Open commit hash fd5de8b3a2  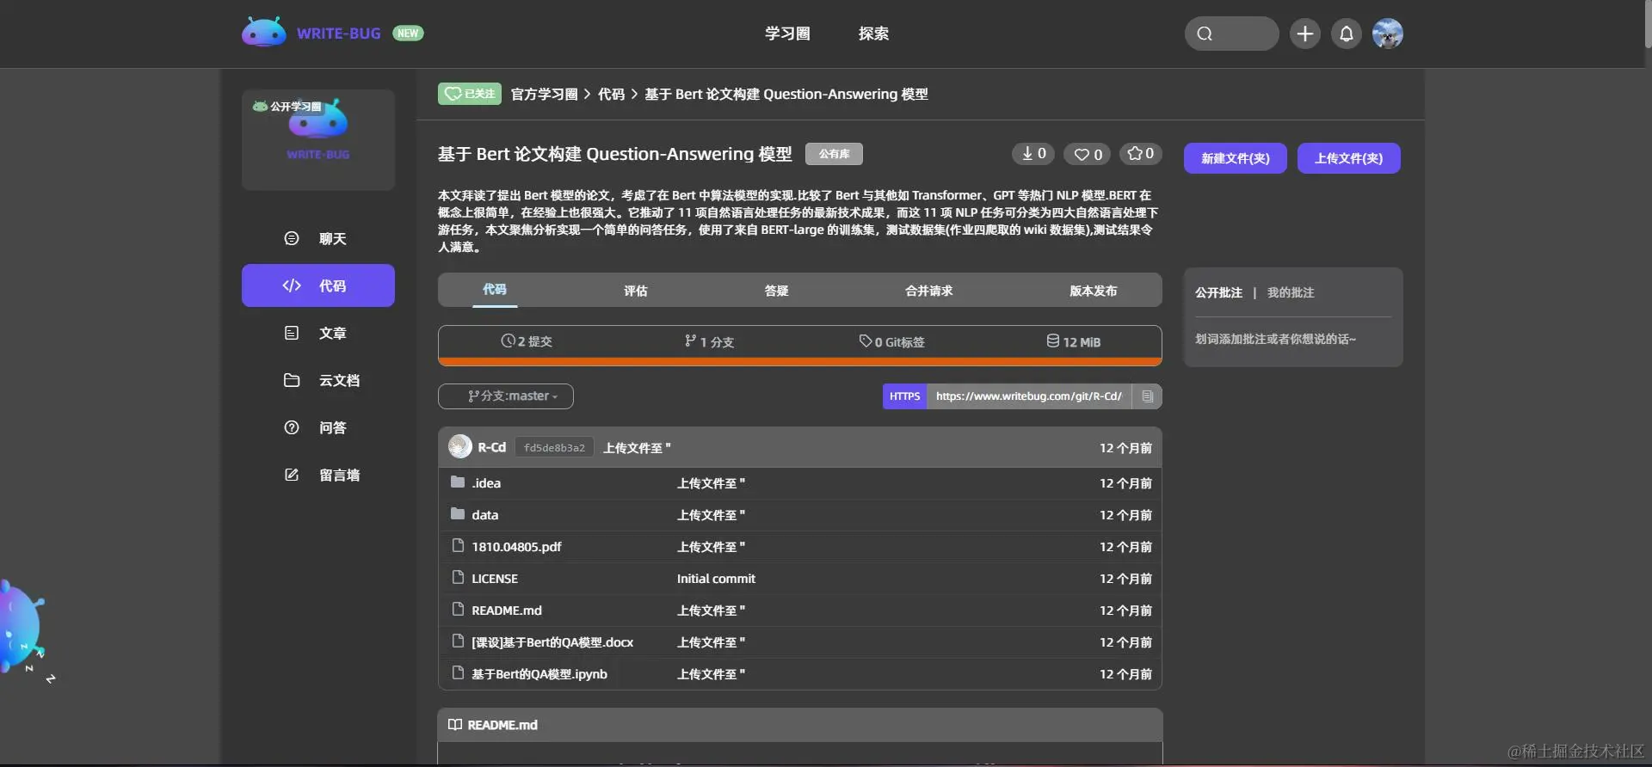click(554, 448)
